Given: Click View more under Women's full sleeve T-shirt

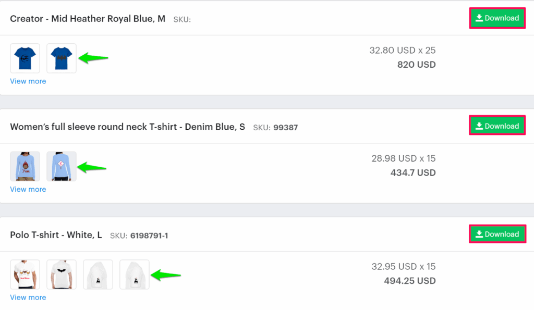Looking at the screenshot, I should point(28,189).
